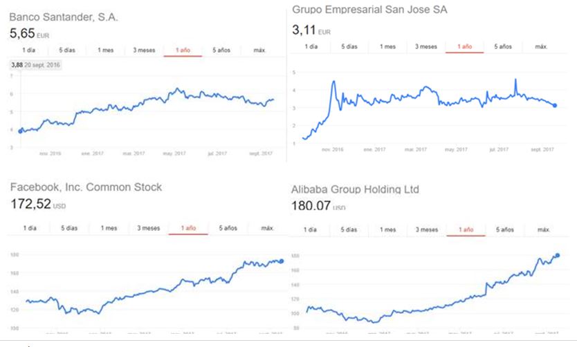Choose '3 meses' range for Banco Santander

click(145, 50)
